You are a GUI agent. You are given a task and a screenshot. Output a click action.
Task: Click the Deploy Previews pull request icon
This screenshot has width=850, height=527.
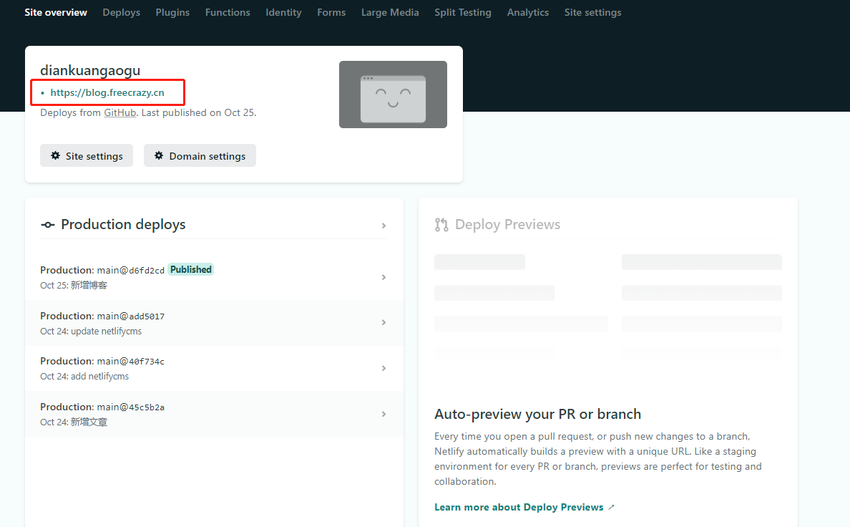coord(441,225)
